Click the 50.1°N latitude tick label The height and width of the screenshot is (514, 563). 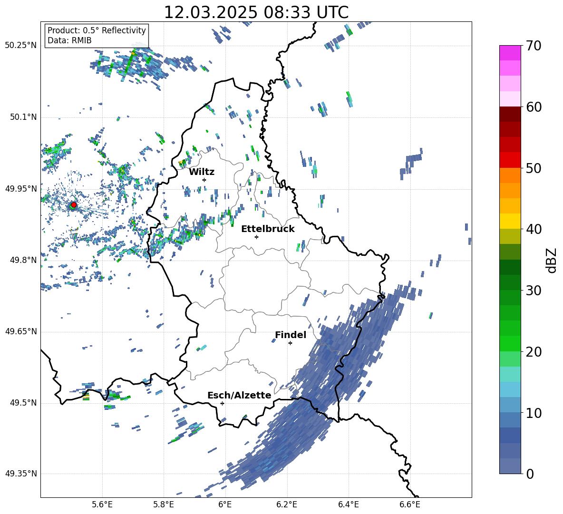23,117
